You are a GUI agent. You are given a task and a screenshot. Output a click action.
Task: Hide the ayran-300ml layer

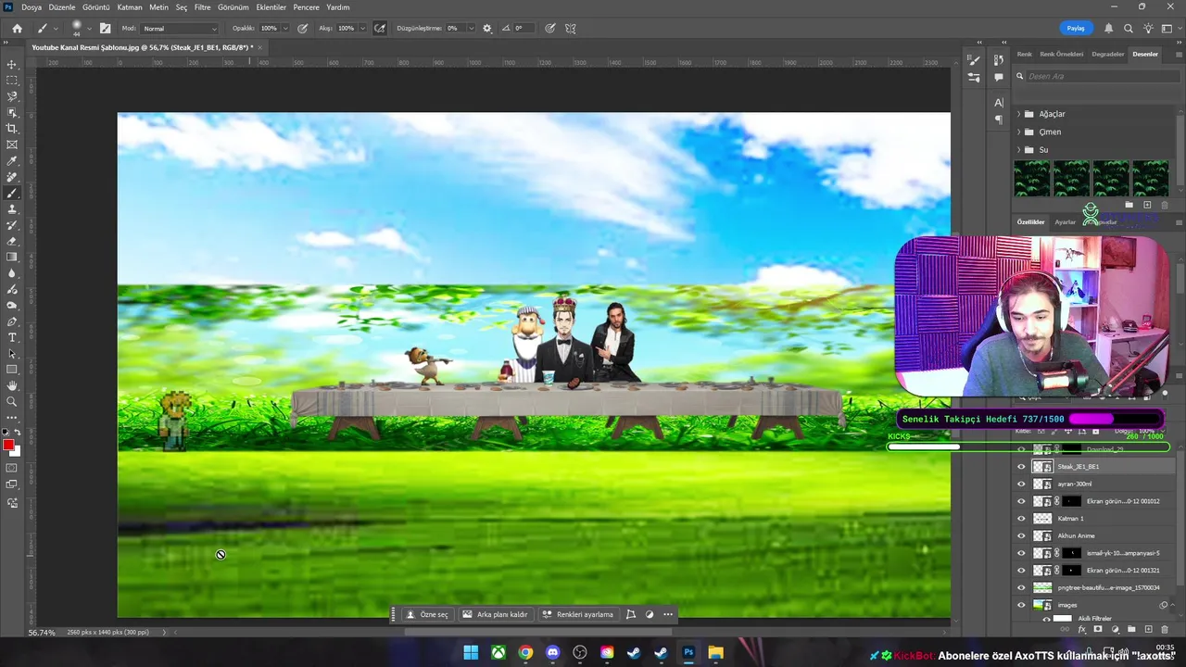coord(1022,485)
